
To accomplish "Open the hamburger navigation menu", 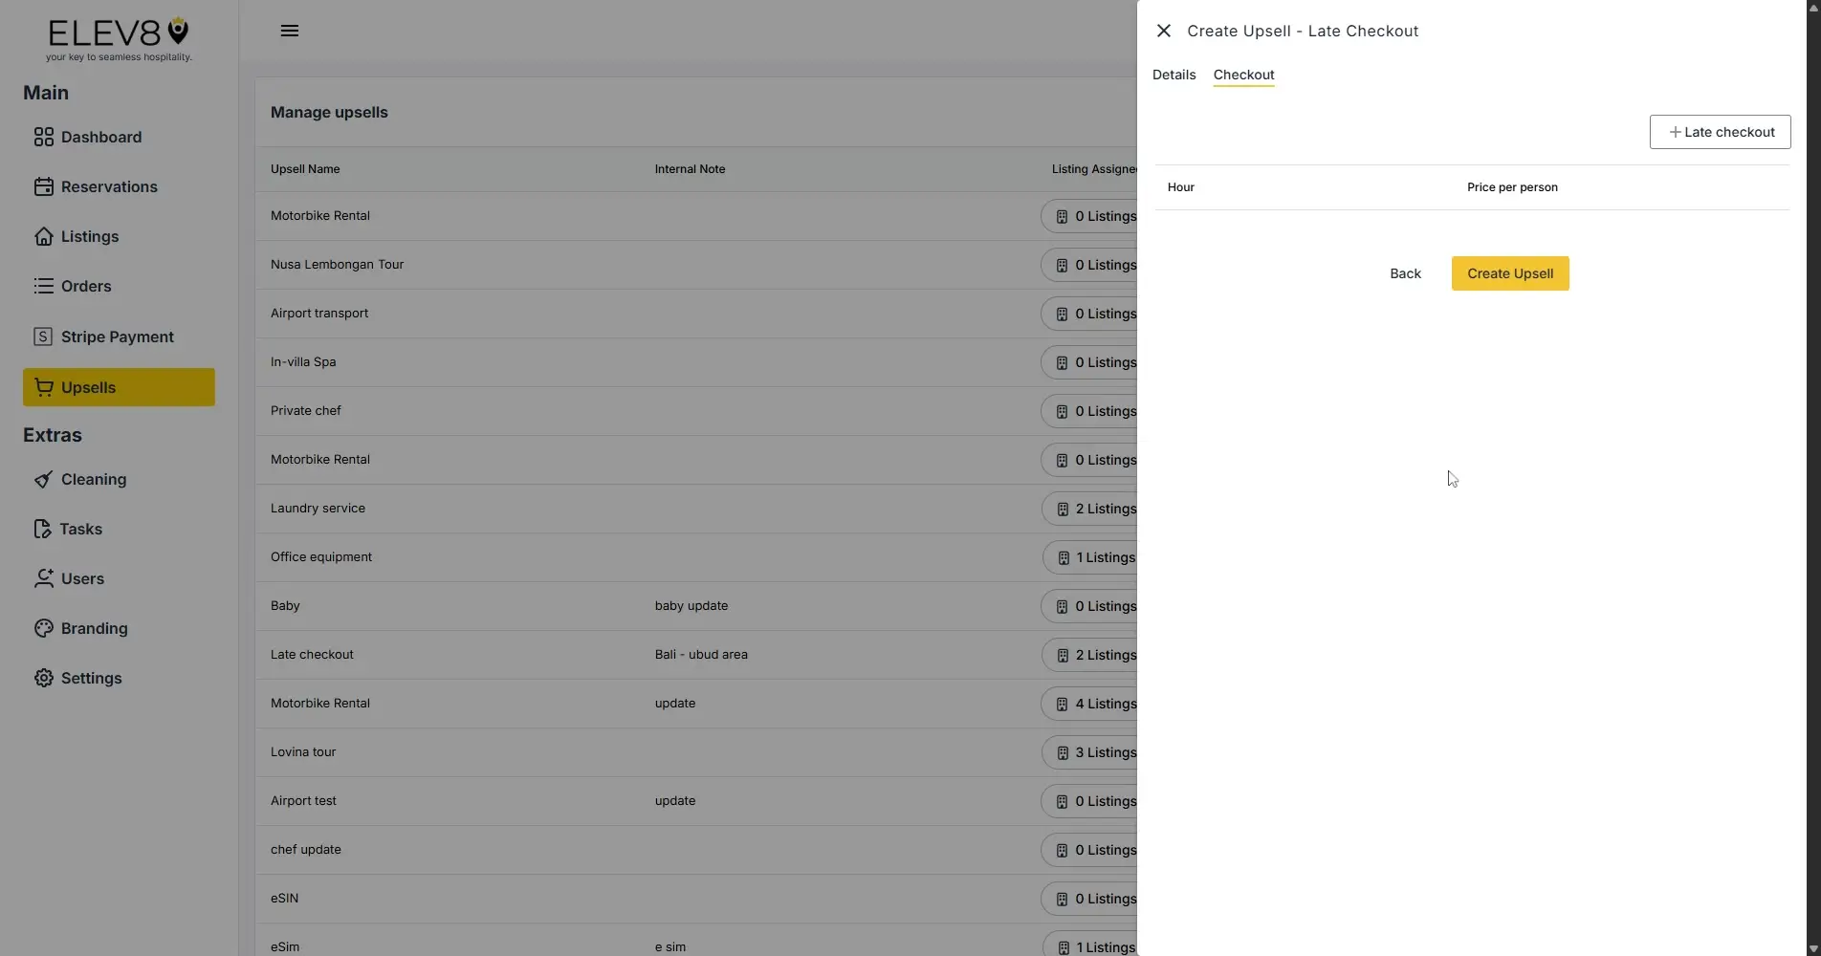I will pyautogui.click(x=289, y=30).
